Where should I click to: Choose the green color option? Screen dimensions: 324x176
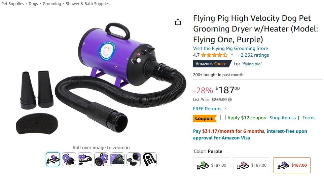[212, 165]
